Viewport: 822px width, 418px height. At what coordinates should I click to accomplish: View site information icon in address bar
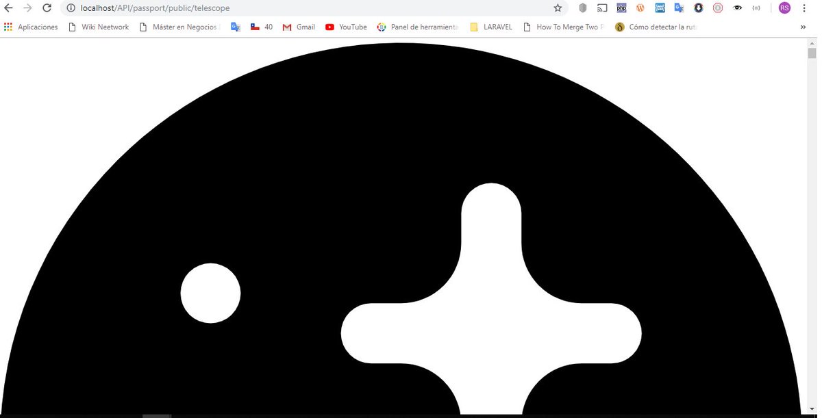click(x=71, y=8)
